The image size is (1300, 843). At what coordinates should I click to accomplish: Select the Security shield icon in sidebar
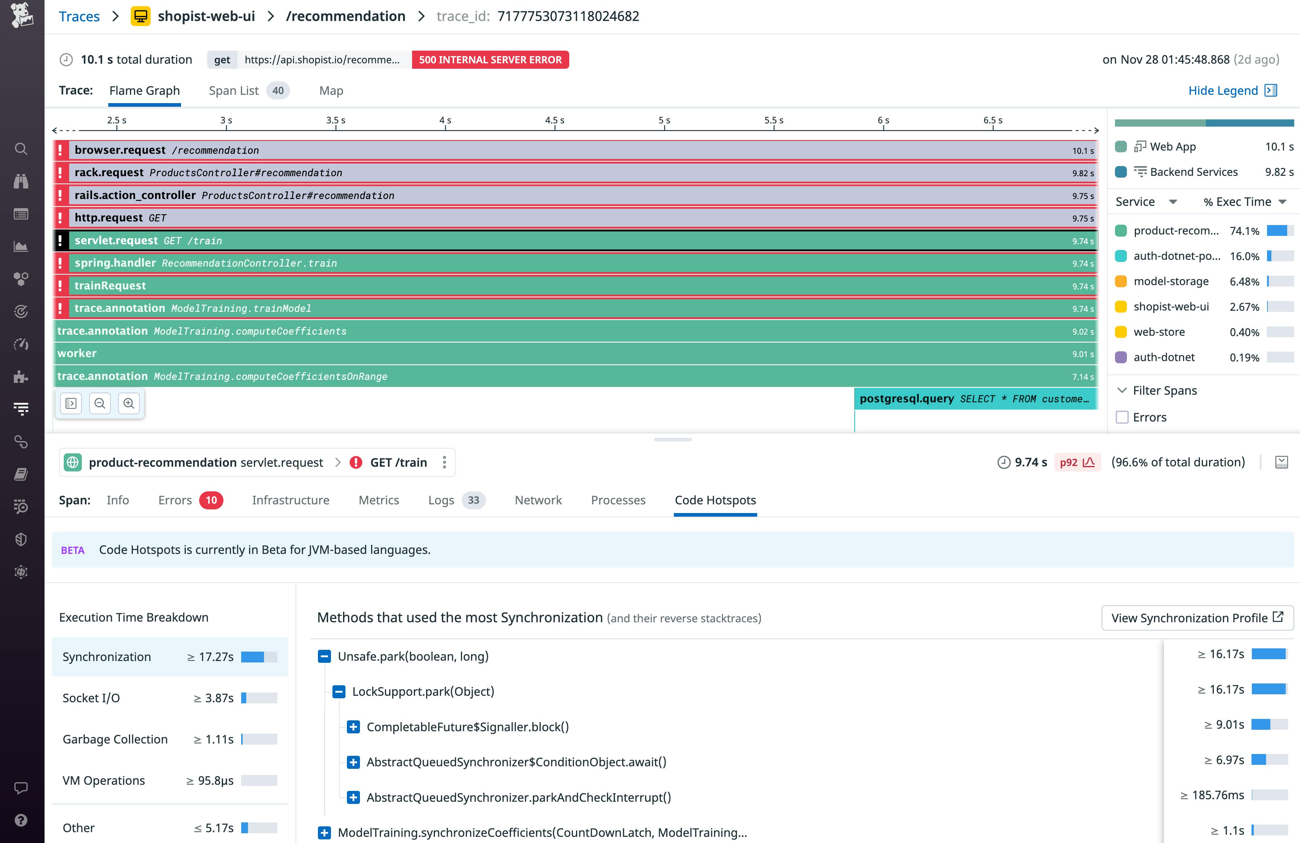pyautogui.click(x=21, y=540)
